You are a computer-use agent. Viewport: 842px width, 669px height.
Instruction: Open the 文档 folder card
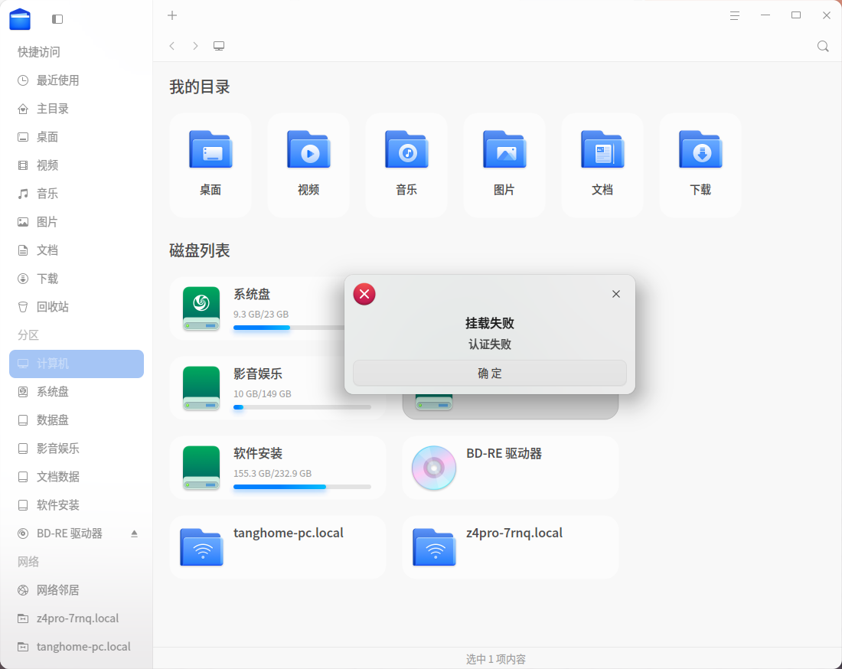(602, 165)
